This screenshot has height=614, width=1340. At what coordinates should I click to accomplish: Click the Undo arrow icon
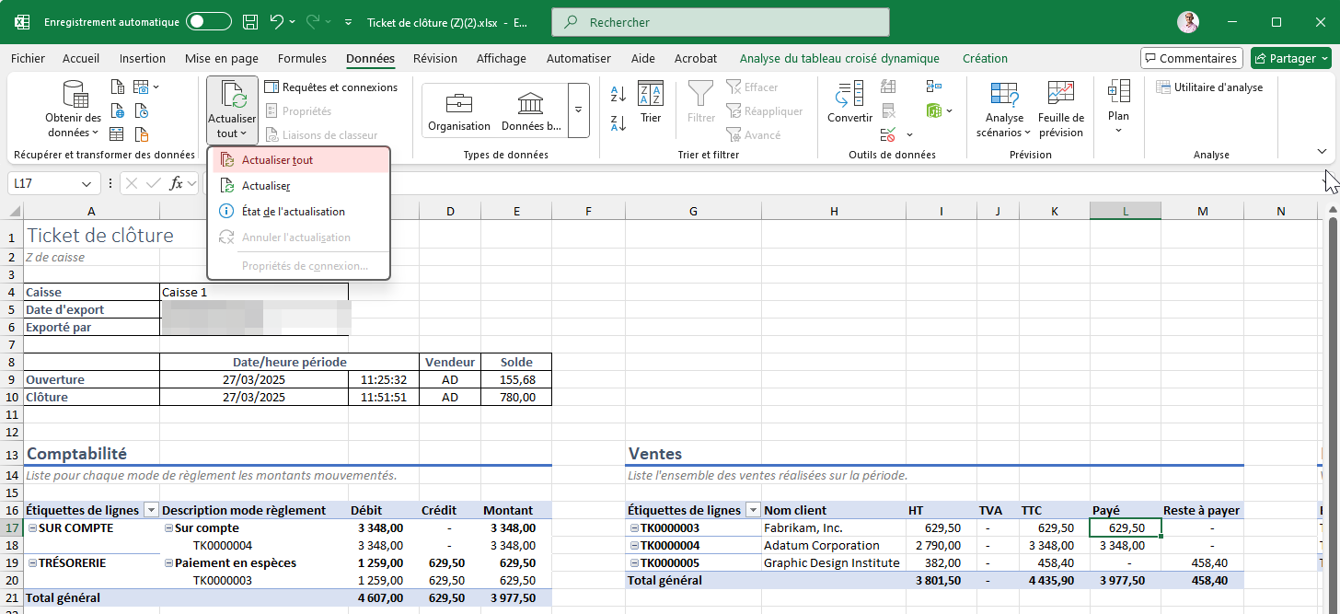[x=278, y=22]
